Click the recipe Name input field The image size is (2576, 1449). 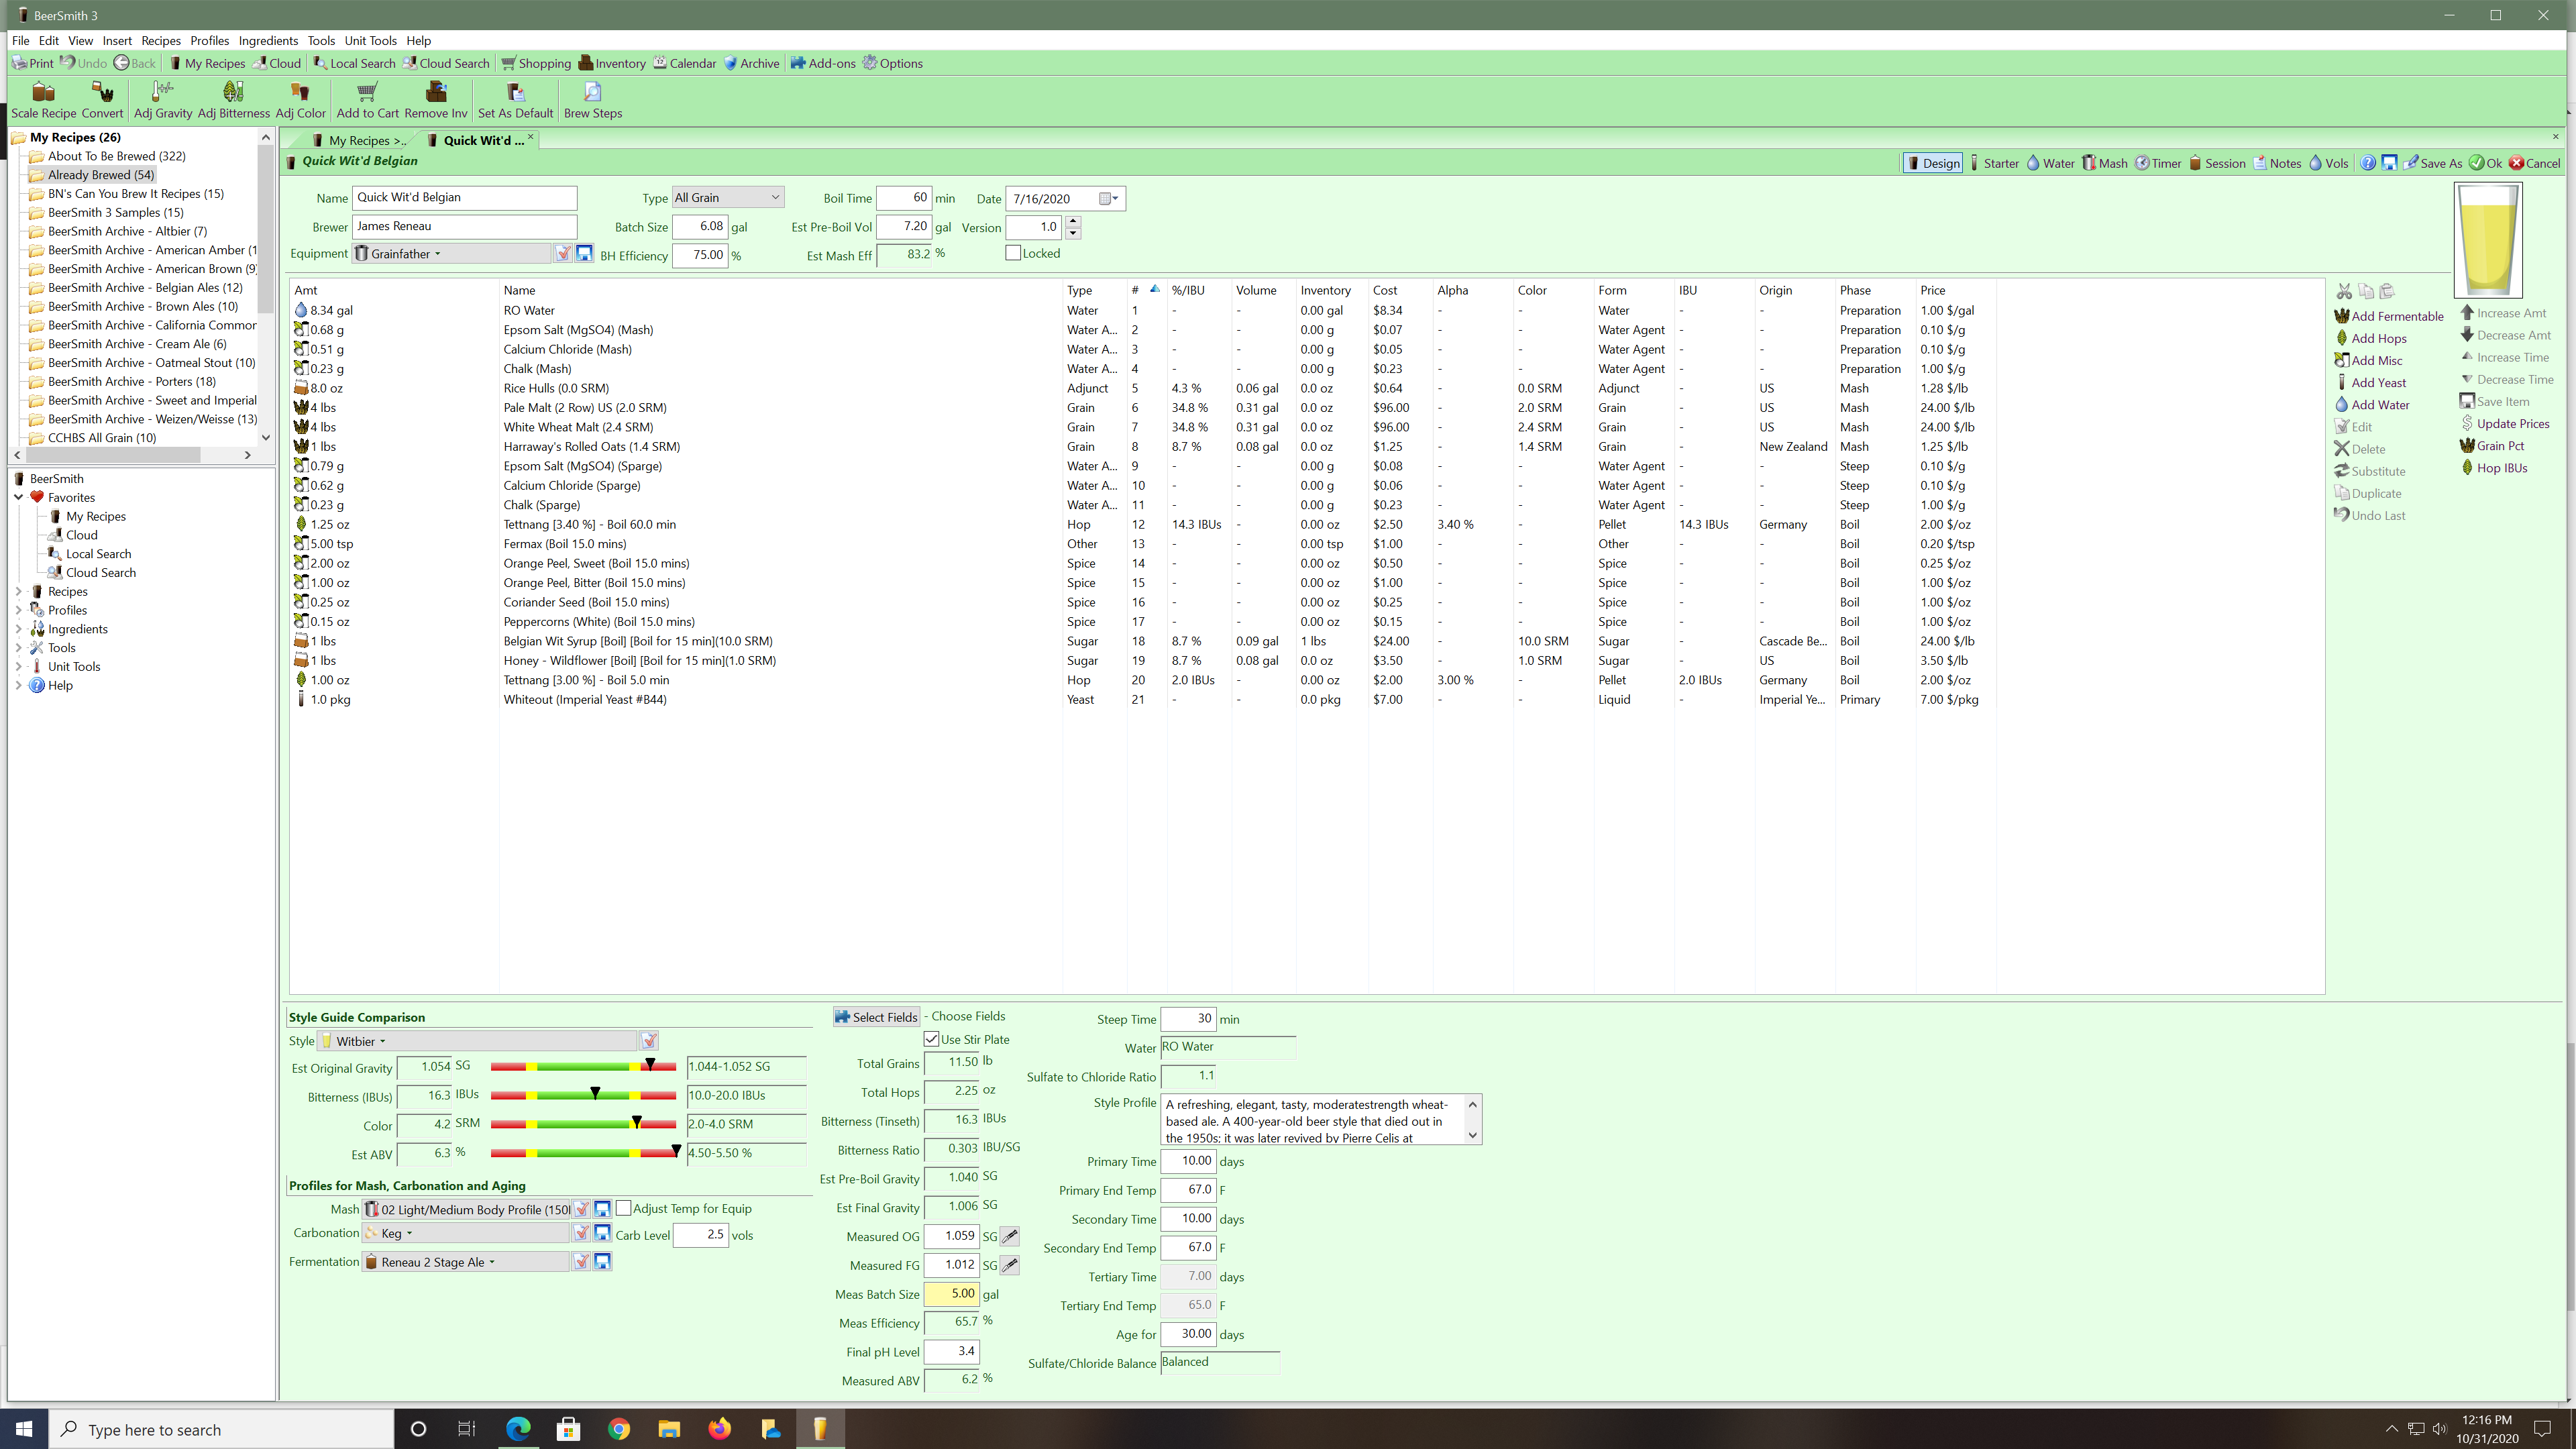point(464,198)
